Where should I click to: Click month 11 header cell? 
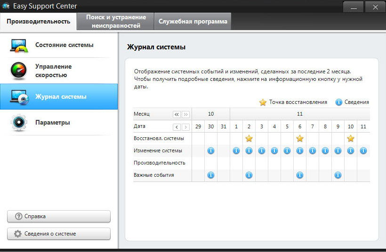300,114
